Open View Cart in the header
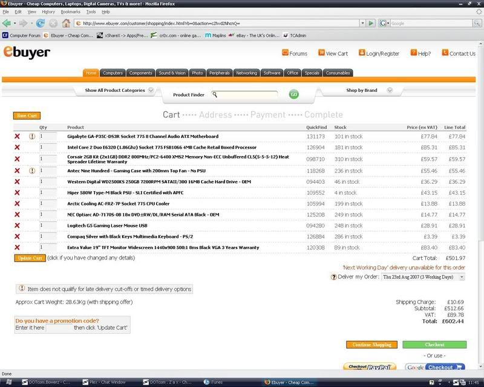 [333, 53]
